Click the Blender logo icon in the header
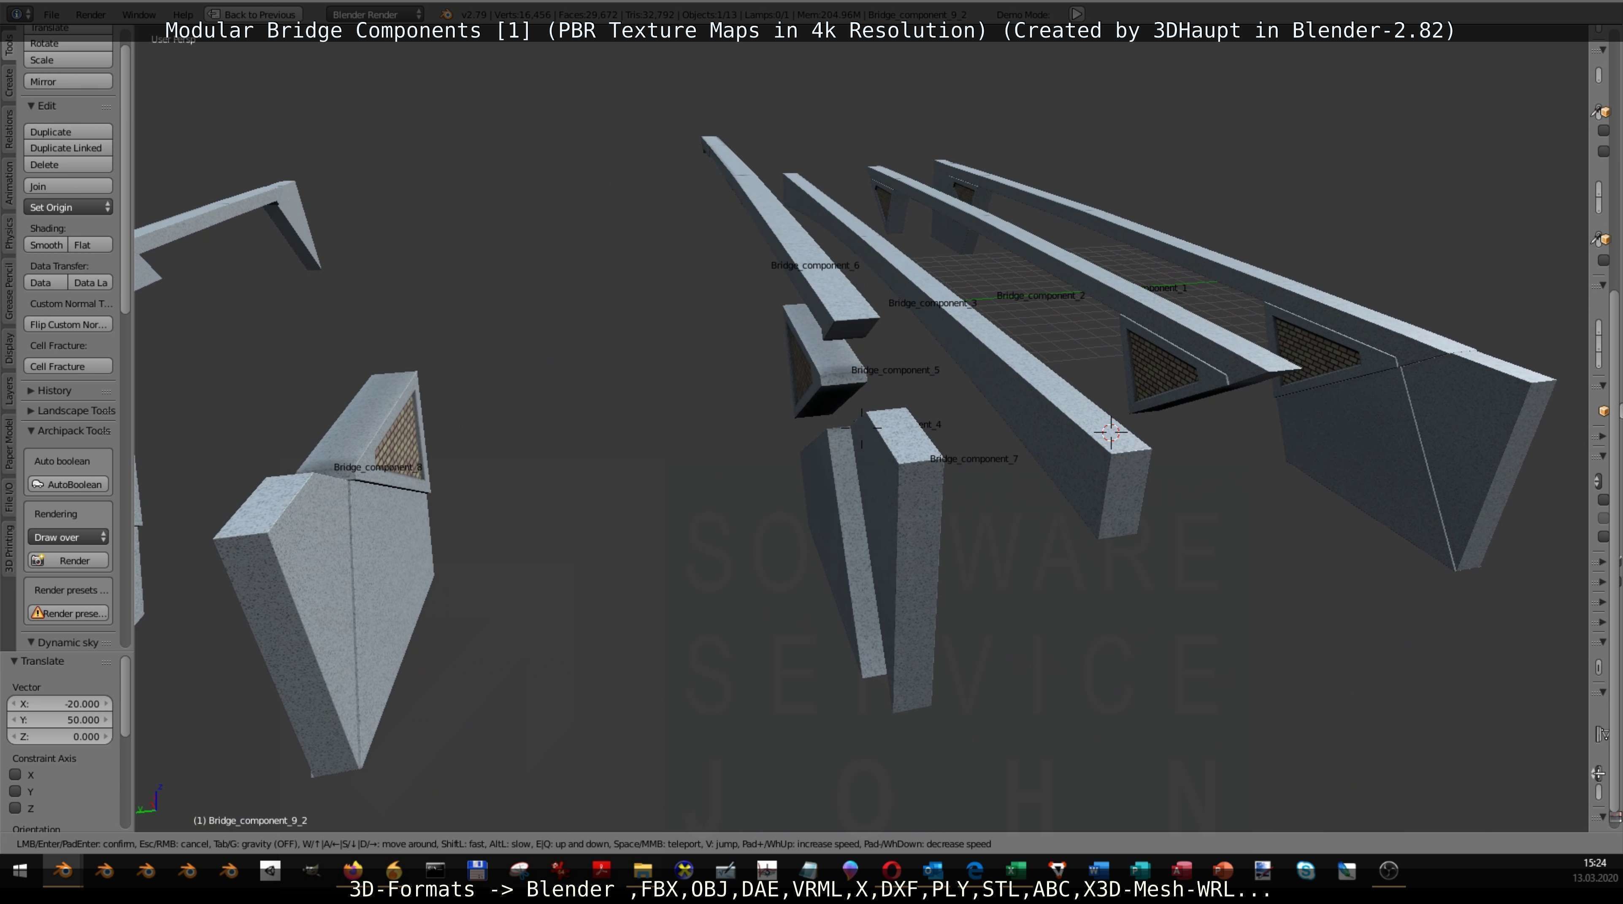Image resolution: width=1623 pixels, height=904 pixels. pyautogui.click(x=446, y=14)
